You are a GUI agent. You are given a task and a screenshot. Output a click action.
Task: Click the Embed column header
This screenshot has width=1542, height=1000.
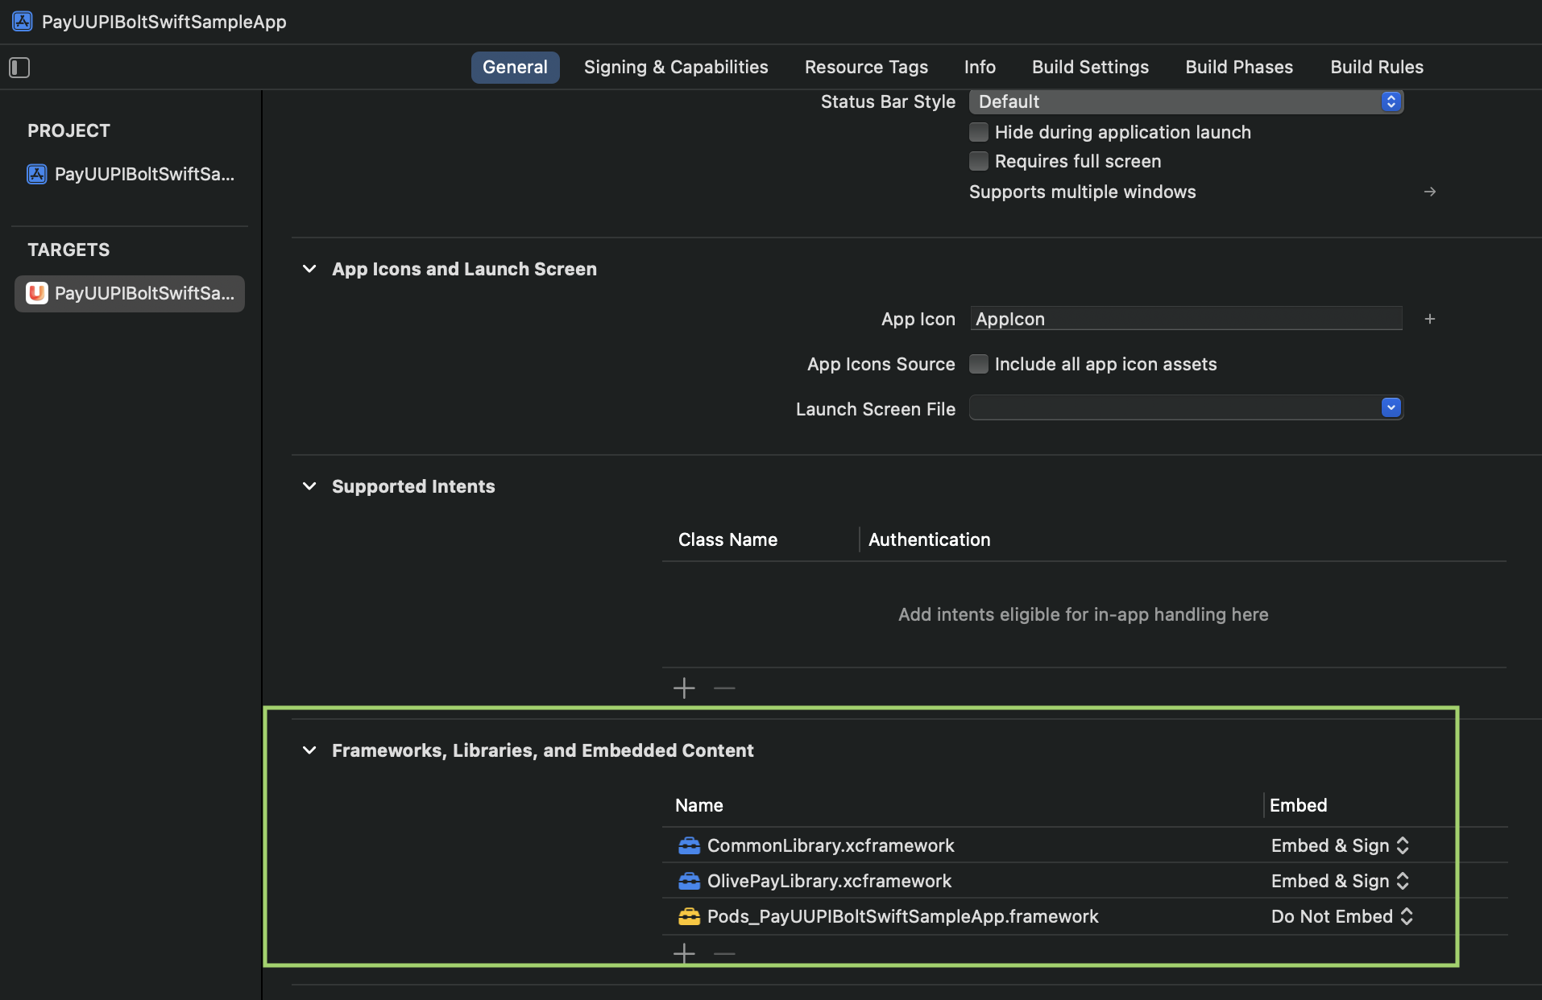1298,805
